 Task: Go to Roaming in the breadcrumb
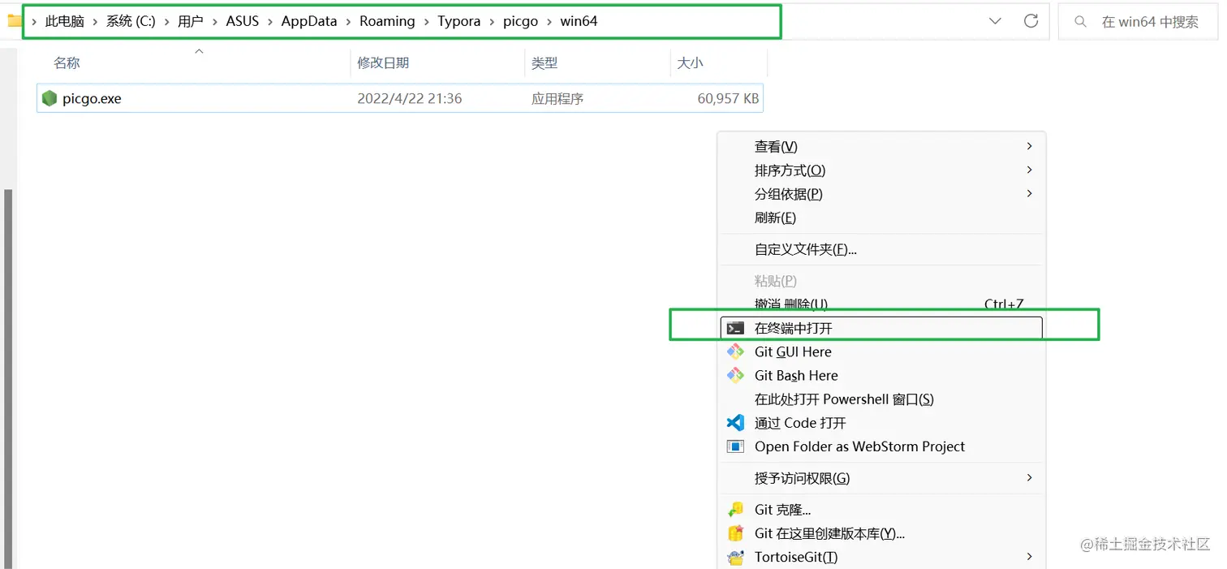pos(387,22)
